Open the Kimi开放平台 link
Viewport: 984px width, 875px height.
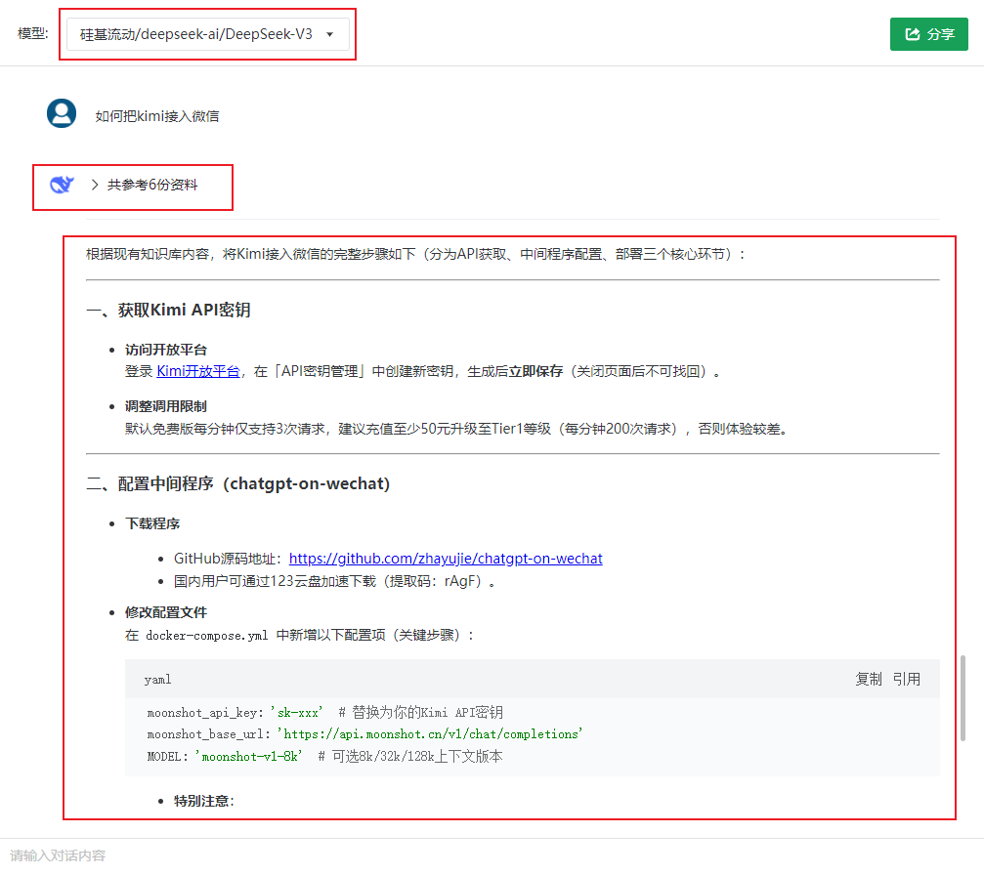click(197, 371)
